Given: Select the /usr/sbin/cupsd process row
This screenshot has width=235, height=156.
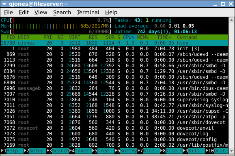Looking at the screenshot, I should pyautogui.click(x=114, y=111).
